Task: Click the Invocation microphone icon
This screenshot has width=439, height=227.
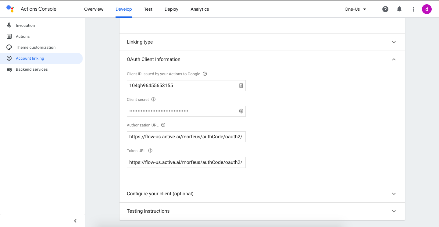Action: (9, 25)
